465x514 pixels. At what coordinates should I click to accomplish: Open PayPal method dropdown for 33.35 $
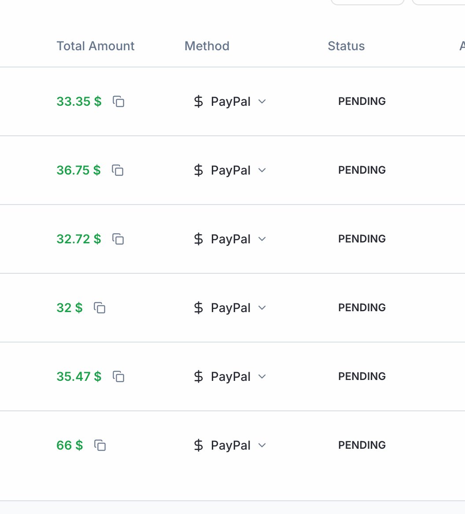point(262,101)
